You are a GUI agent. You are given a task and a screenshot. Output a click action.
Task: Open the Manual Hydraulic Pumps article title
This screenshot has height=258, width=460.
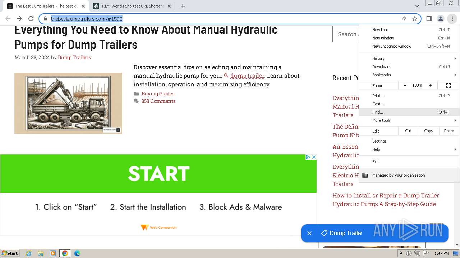point(146,37)
